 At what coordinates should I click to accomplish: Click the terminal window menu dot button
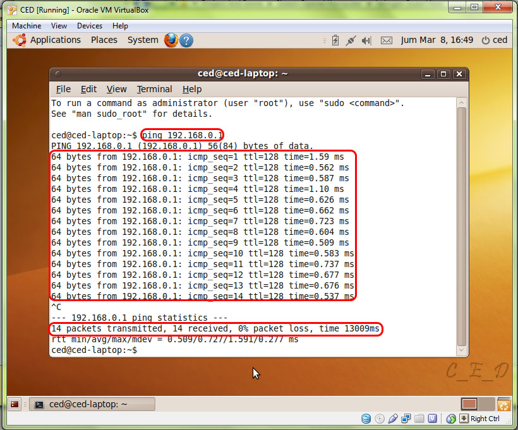(x=58, y=74)
